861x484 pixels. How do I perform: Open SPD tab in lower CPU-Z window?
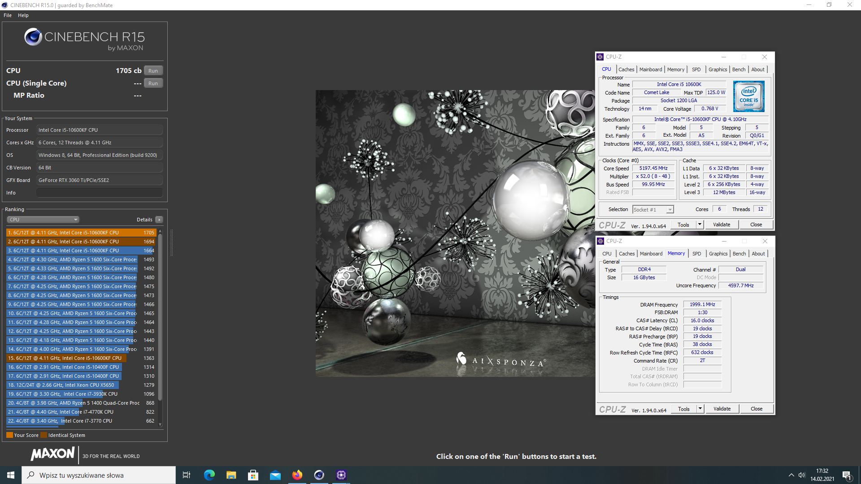click(x=696, y=254)
